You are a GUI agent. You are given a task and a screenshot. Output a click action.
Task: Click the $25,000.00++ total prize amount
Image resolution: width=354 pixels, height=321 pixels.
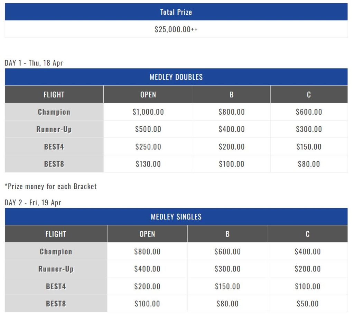pos(176,29)
